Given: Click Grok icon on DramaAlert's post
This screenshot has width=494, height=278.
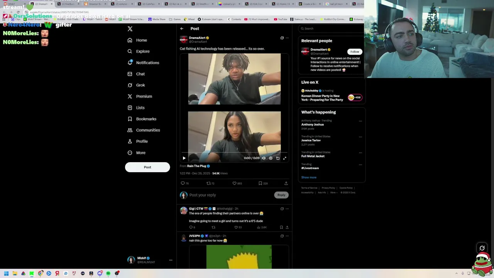Looking at the screenshot, I should [282, 38].
